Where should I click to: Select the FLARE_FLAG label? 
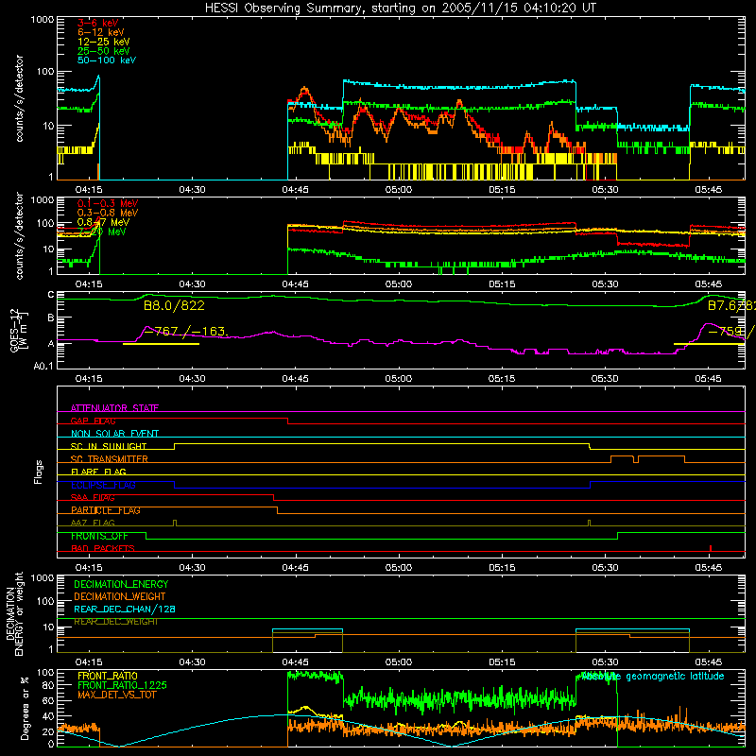coord(98,472)
